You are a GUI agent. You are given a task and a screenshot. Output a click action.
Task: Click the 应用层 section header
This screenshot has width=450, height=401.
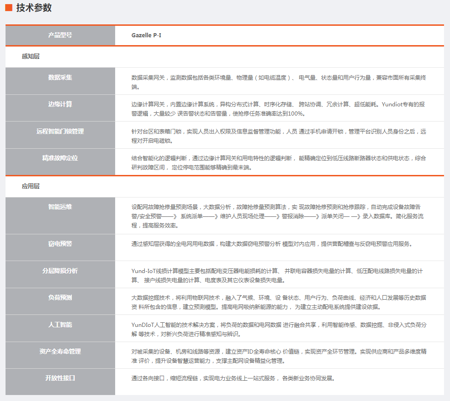[30, 186]
